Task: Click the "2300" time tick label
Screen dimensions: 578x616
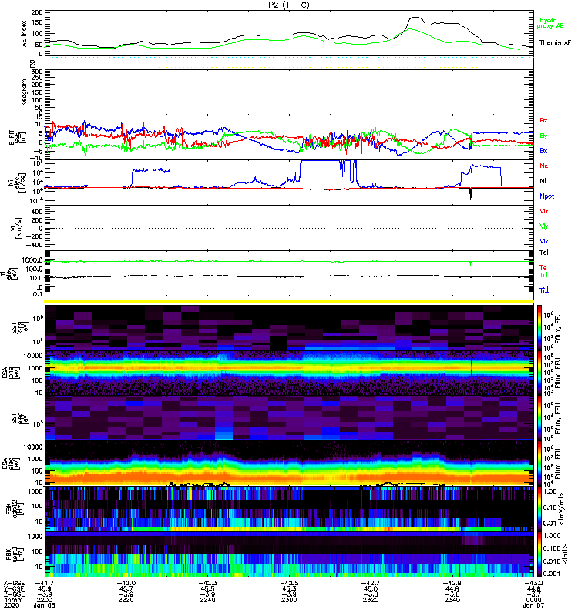Action: pos(289,600)
